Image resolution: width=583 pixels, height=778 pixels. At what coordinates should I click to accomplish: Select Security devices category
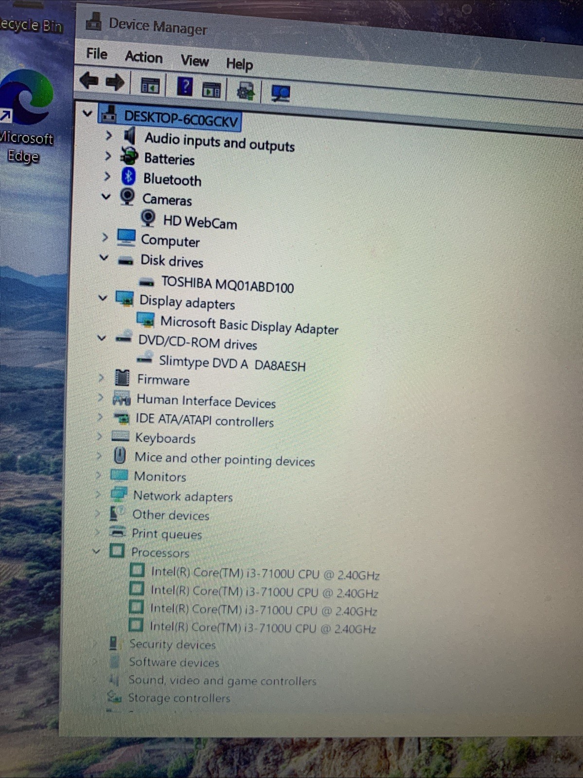173,644
